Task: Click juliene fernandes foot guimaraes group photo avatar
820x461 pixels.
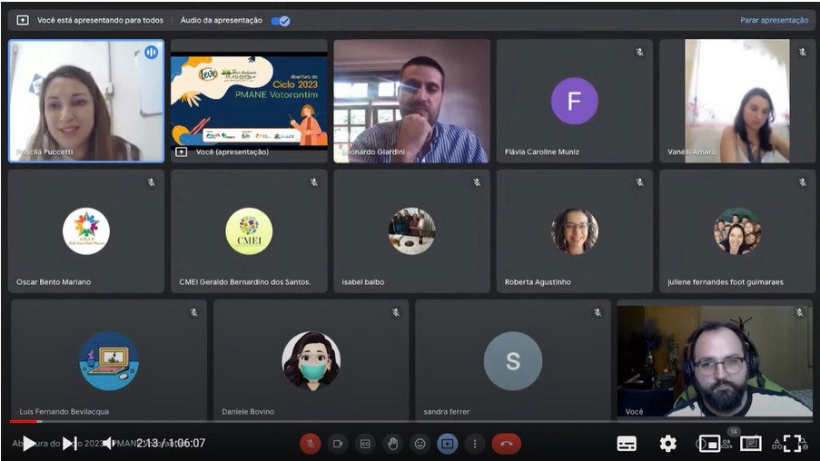Action: pos(737,231)
